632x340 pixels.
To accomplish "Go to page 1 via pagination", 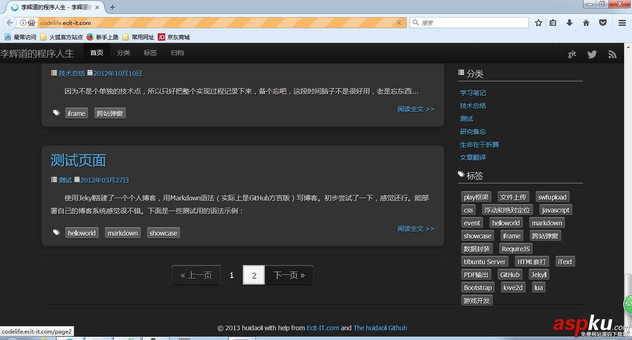I will coord(231,275).
